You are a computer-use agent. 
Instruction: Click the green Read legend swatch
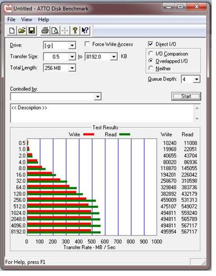tap(125, 134)
